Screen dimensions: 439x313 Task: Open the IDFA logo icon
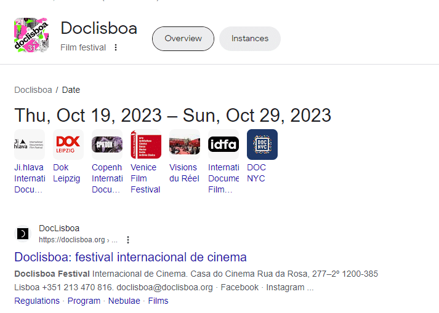tap(224, 145)
